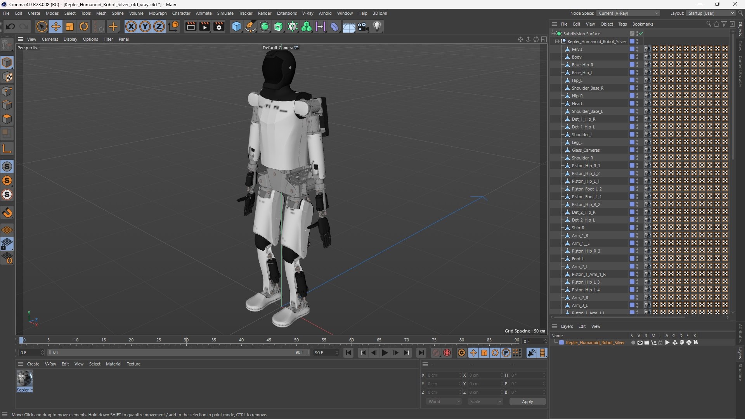Toggle Subdivision Surface enable checkmark
745x419 pixels.
641,33
